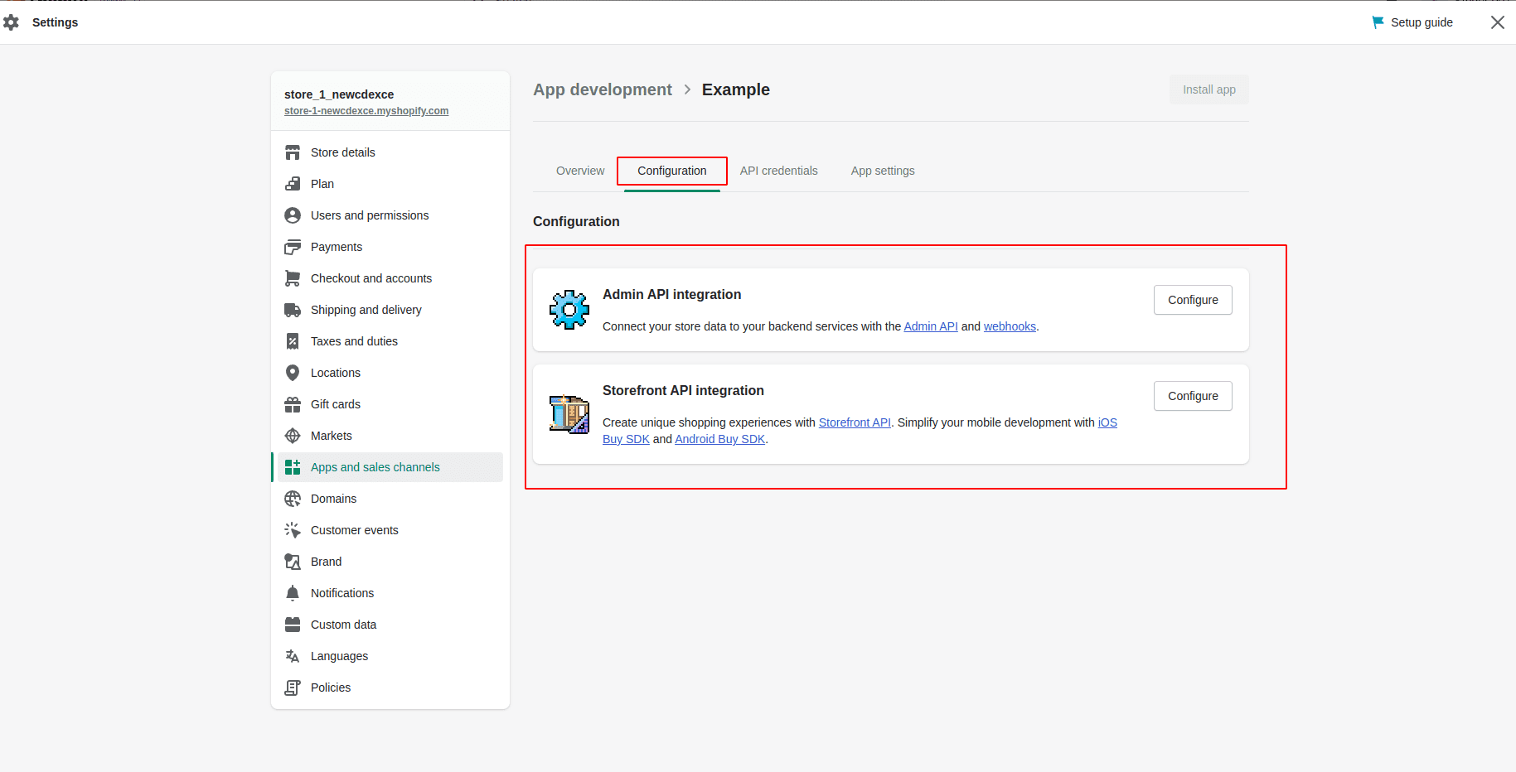Click the Payments card icon
Viewport: 1516px width, 772px height.
click(x=293, y=247)
